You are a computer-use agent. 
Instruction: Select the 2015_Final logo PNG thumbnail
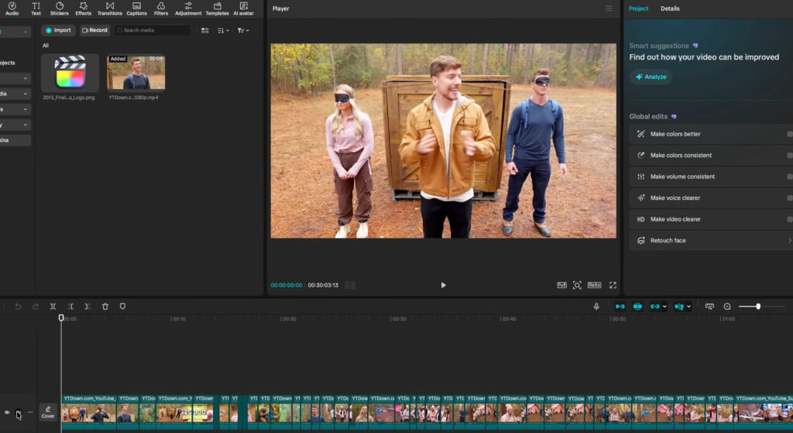pos(70,72)
